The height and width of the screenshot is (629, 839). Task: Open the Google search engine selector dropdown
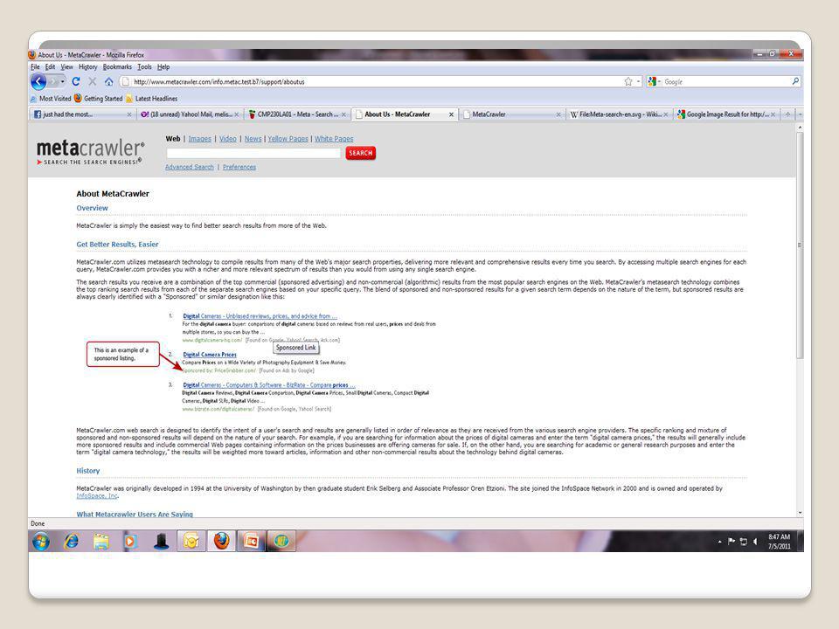coord(654,82)
